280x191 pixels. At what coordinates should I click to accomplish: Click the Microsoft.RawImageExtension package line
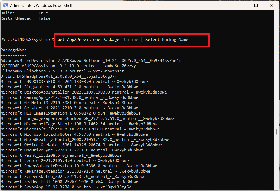tap(75, 171)
